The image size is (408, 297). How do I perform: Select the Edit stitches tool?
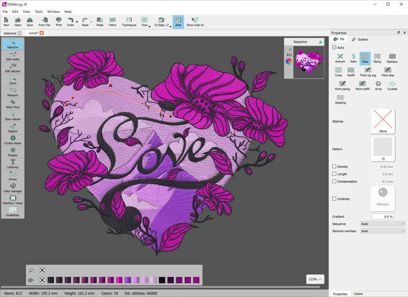tap(12, 68)
